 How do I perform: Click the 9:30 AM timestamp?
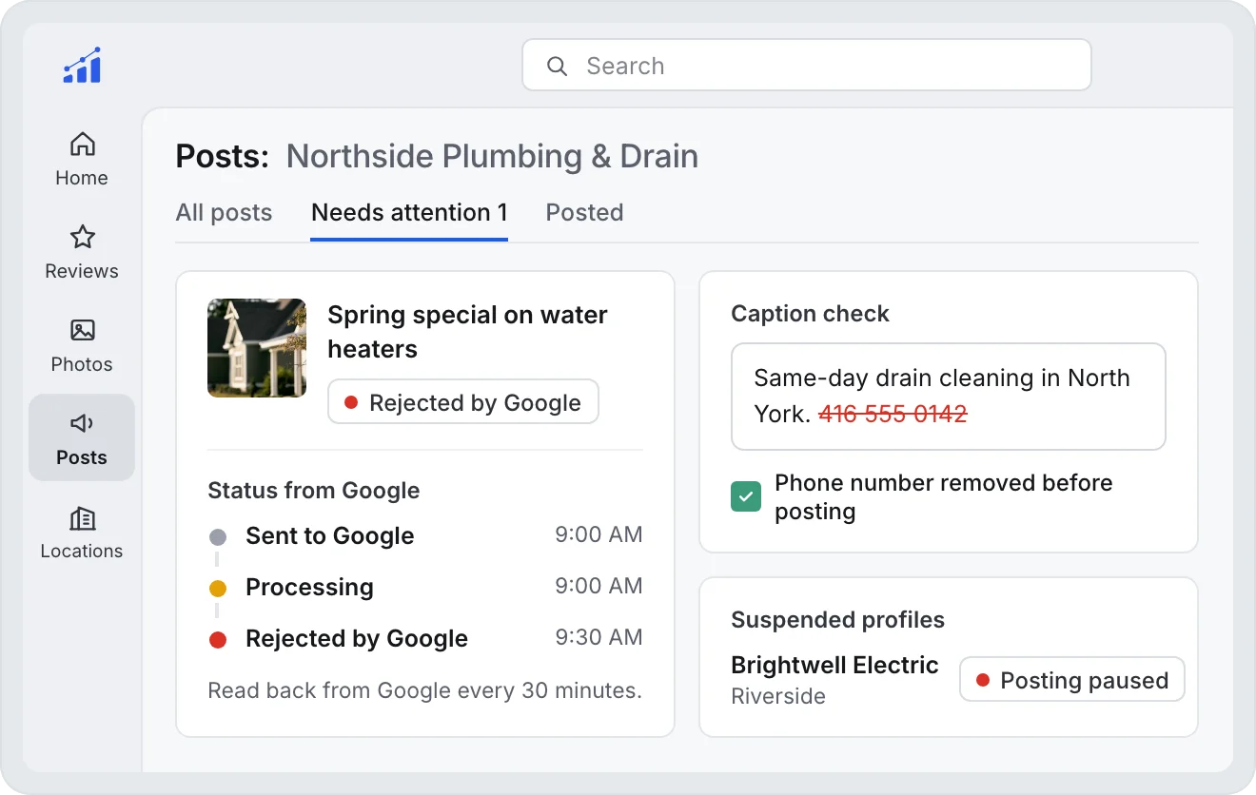pyautogui.click(x=599, y=637)
